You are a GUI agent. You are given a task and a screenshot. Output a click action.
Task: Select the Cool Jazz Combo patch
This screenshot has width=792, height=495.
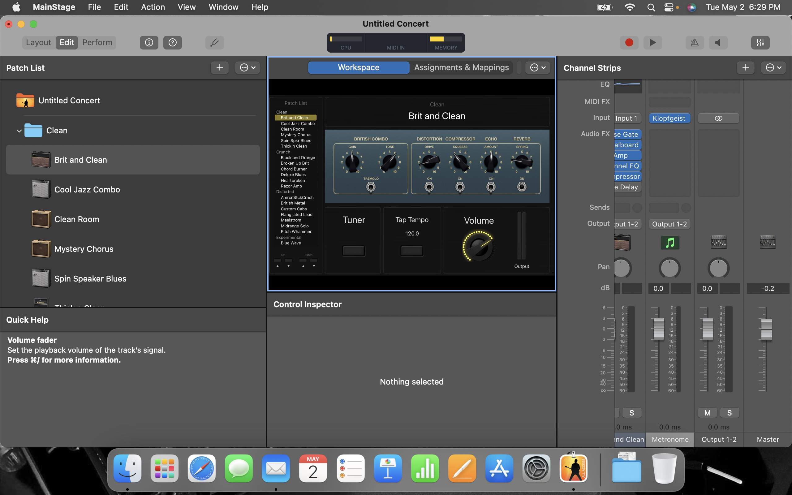133,190
